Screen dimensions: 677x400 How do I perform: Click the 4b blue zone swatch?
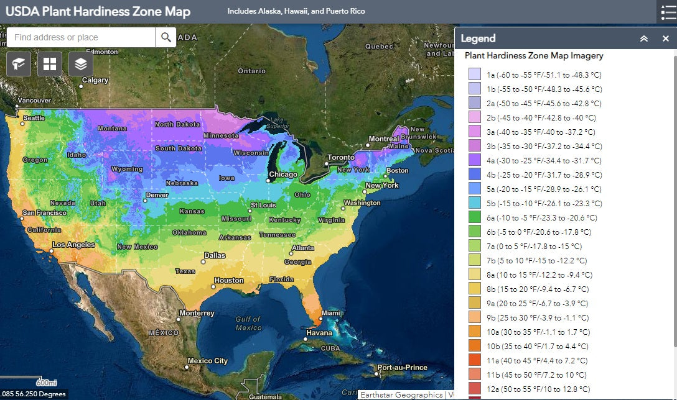[x=475, y=175]
